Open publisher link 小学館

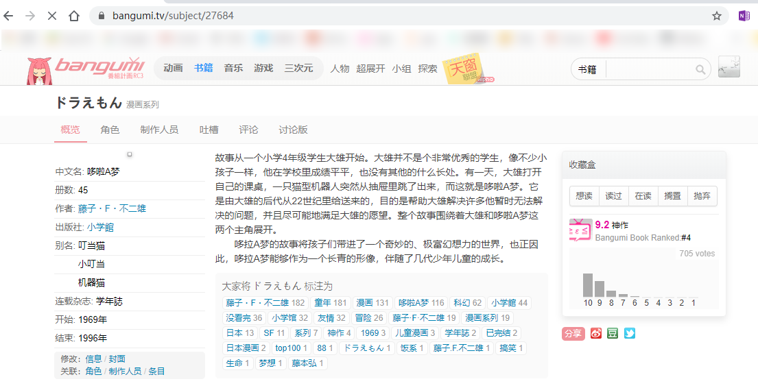pyautogui.click(x=101, y=227)
